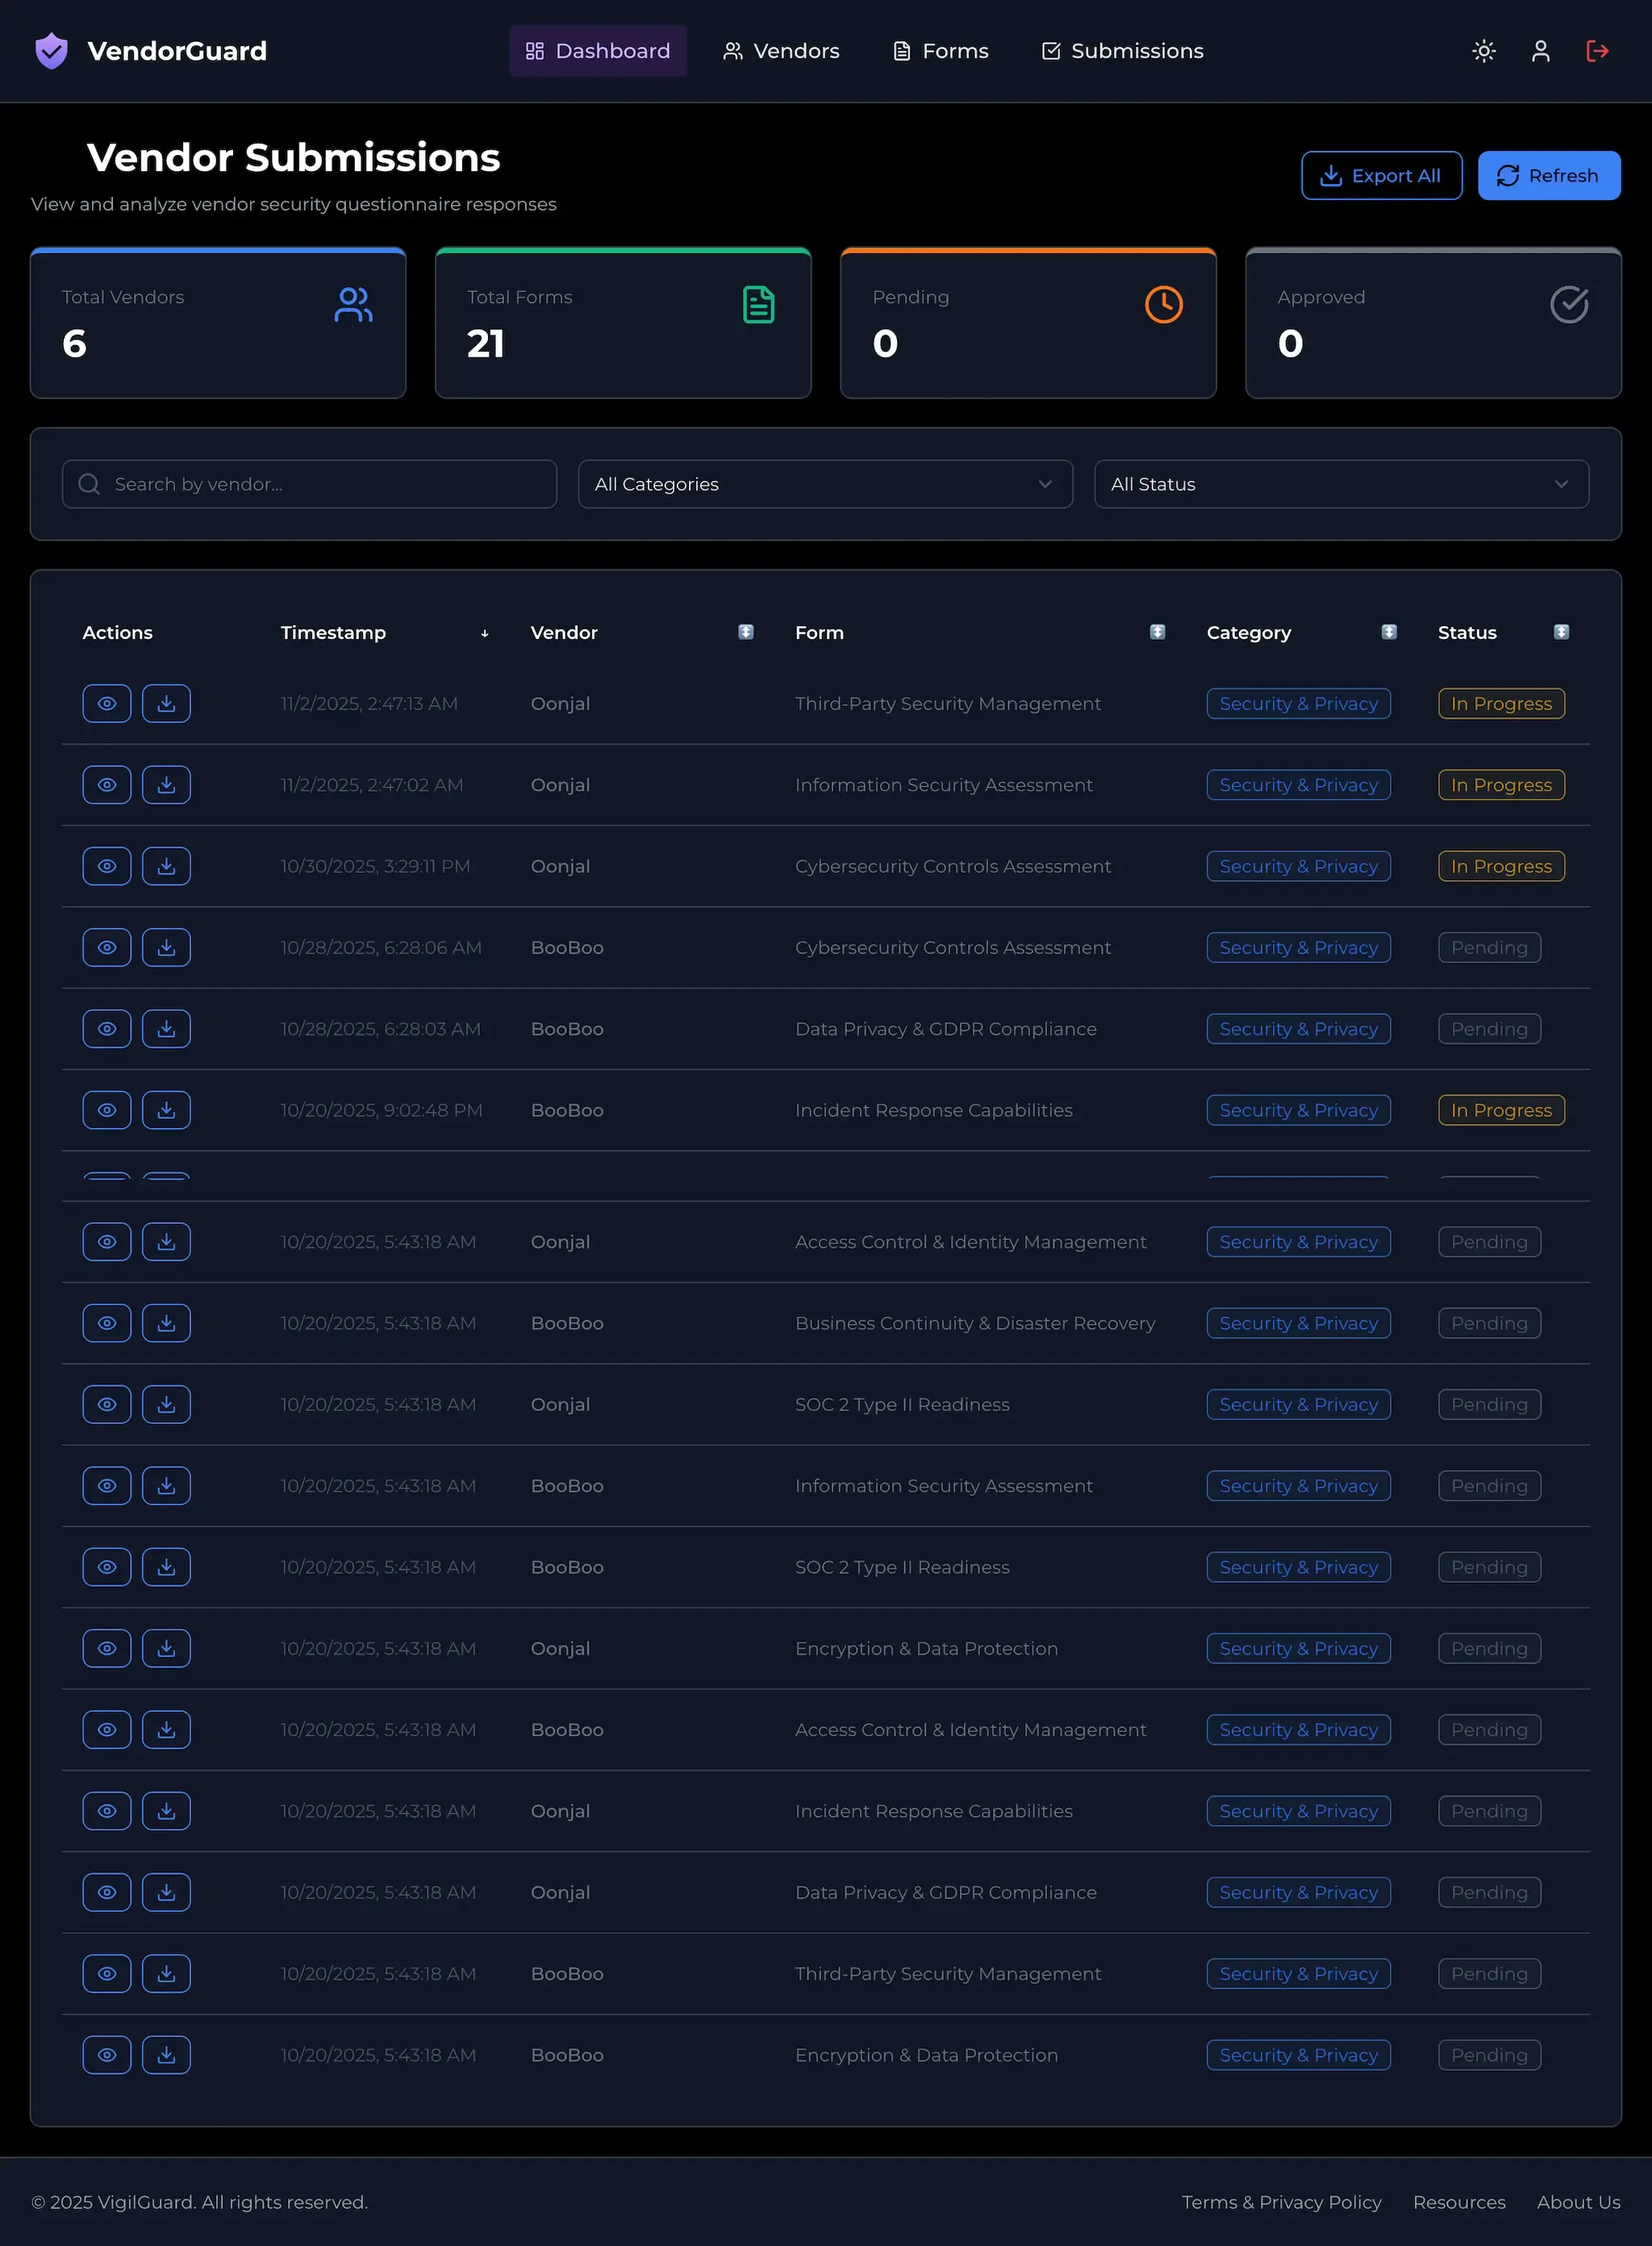Click the Timestamp descending sort arrow
The height and width of the screenshot is (2246, 1652).
tap(485, 633)
